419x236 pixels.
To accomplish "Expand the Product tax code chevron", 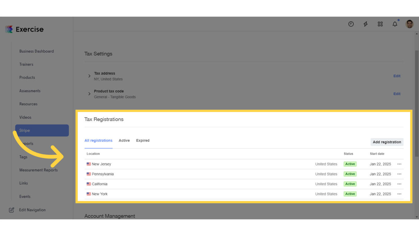I will pos(89,94).
